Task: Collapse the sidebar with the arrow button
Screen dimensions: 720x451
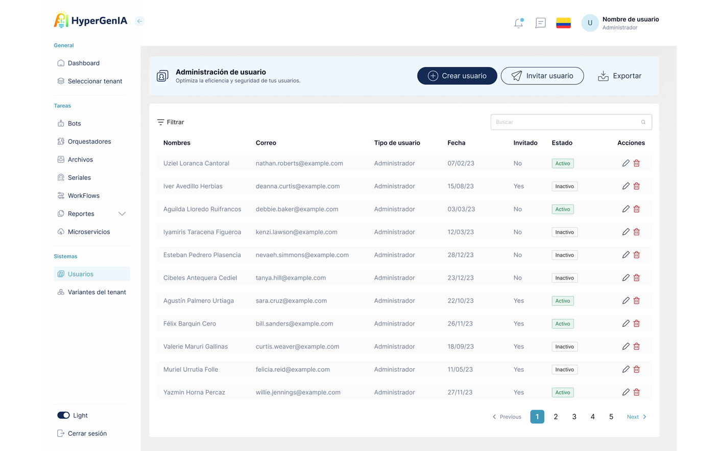Action: coord(139,21)
